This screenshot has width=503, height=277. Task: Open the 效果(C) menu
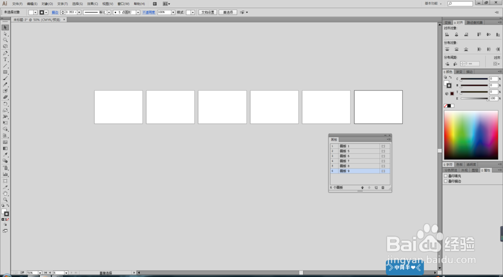[x=93, y=4]
